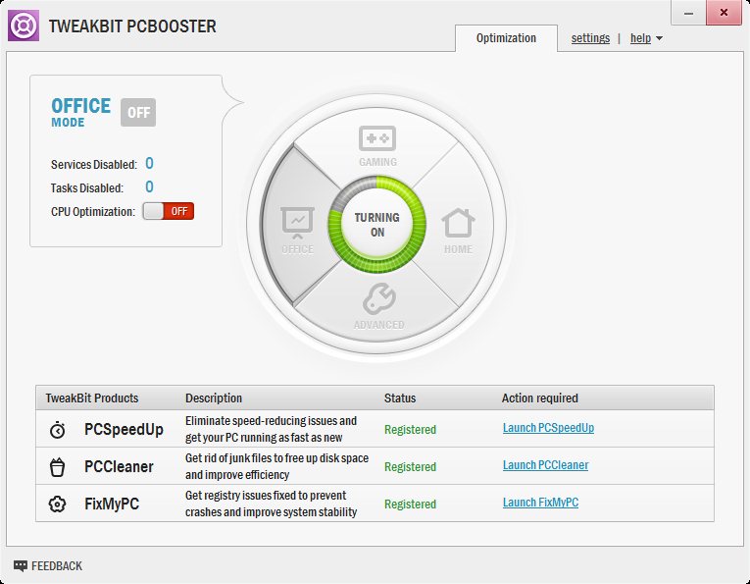This screenshot has width=750, height=584.
Task: Click the FixMyPC product name
Action: click(112, 504)
